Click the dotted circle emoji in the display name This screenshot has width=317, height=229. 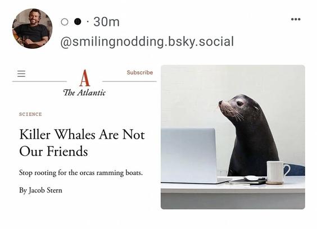(65, 22)
